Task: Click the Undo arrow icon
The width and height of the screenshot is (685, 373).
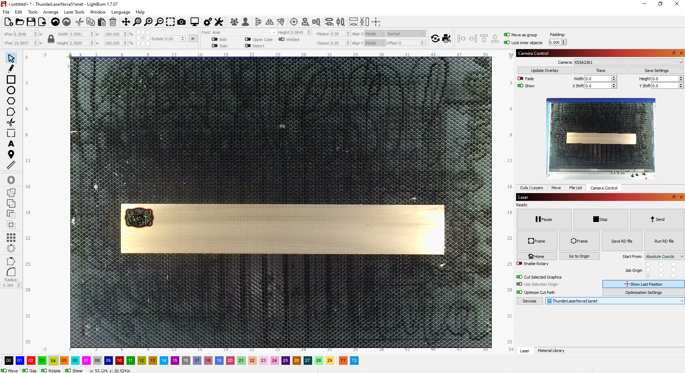Action: click(x=55, y=22)
